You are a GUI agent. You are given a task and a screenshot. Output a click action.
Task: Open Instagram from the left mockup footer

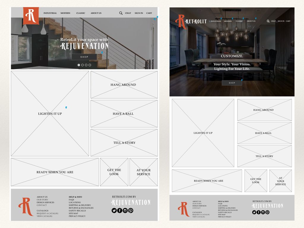click(125, 210)
